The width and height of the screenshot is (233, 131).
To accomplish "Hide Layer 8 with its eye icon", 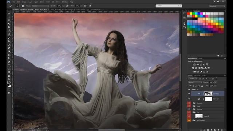I will coord(189,116).
